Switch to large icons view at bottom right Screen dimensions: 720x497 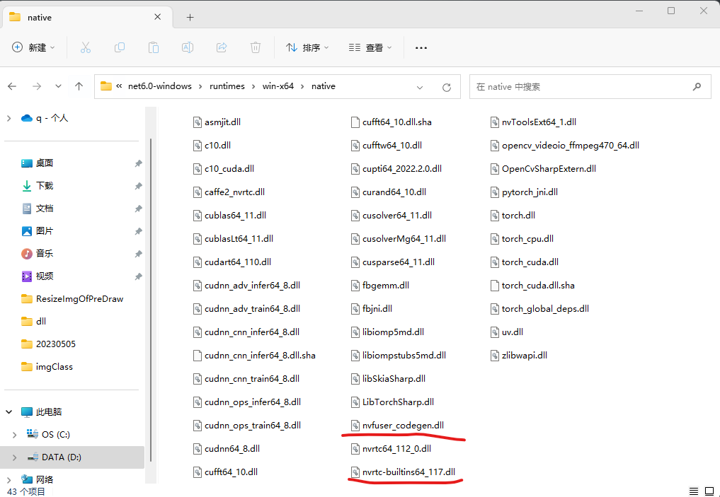click(709, 491)
